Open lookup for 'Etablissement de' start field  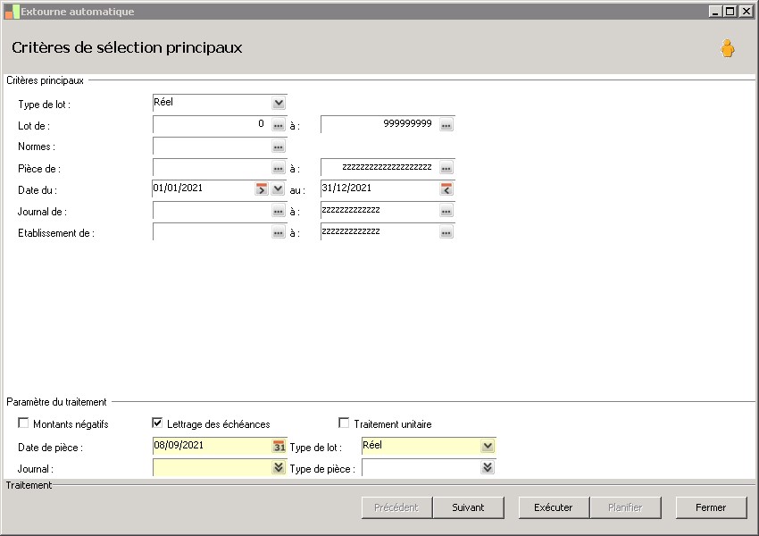coord(279,233)
